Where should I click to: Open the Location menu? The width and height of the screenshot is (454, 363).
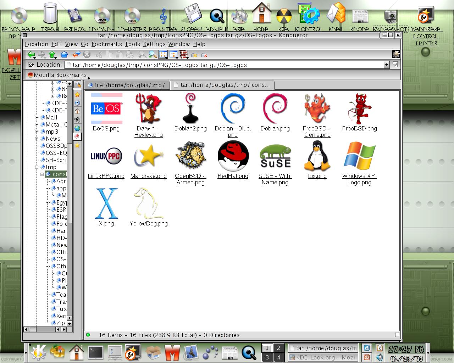point(36,44)
